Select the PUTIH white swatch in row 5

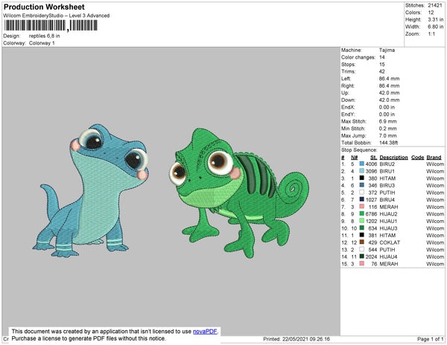point(362,193)
